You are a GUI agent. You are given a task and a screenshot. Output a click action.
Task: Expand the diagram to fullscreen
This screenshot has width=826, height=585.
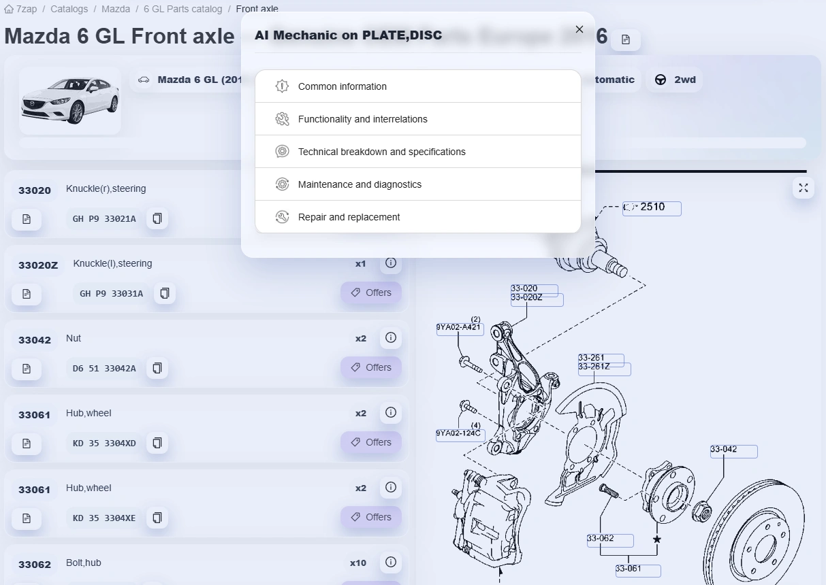pyautogui.click(x=804, y=188)
